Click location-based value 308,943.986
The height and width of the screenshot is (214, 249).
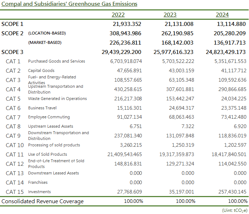[x=125, y=33]
